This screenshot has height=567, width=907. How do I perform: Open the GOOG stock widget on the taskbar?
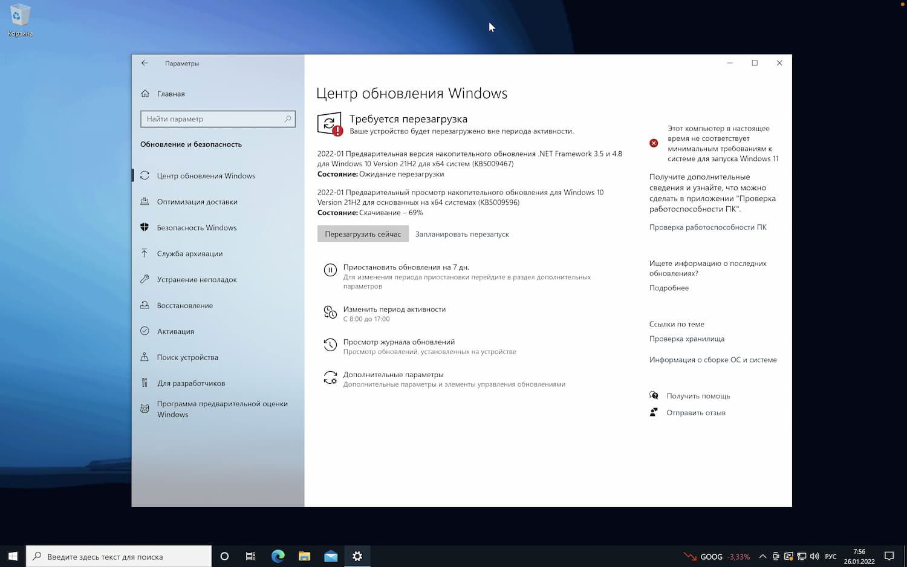coord(717,557)
